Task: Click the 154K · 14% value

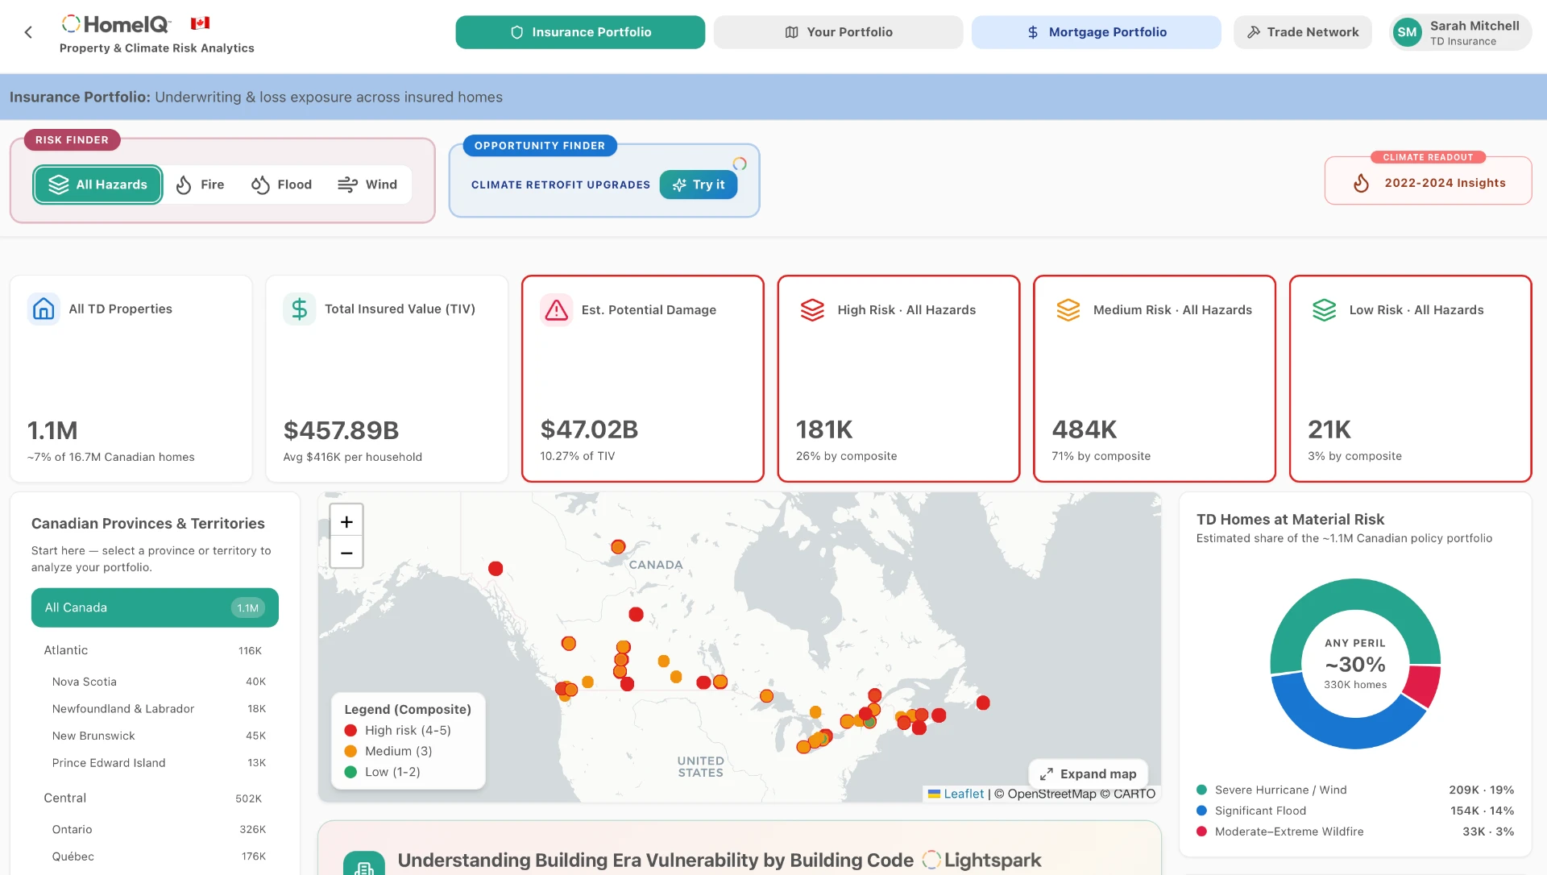Action: point(1482,811)
